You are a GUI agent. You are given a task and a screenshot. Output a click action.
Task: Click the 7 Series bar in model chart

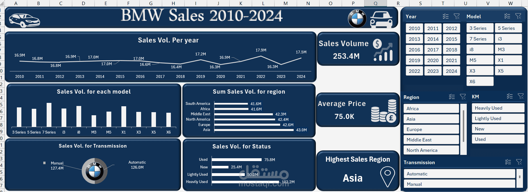(49, 115)
